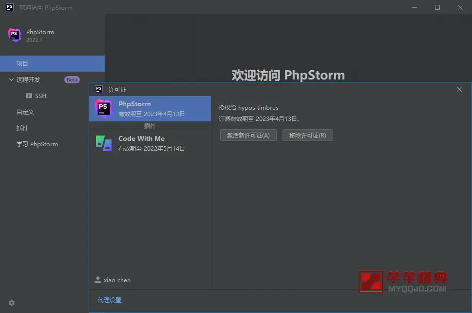Click the Beta badge next to 远程开发
Viewport: 472px width, 313px height.
point(72,80)
